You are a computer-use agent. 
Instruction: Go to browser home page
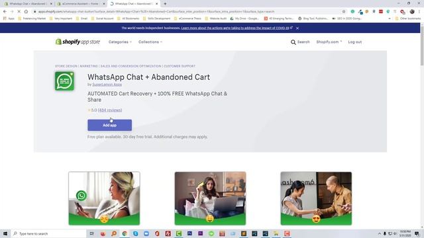(26, 12)
